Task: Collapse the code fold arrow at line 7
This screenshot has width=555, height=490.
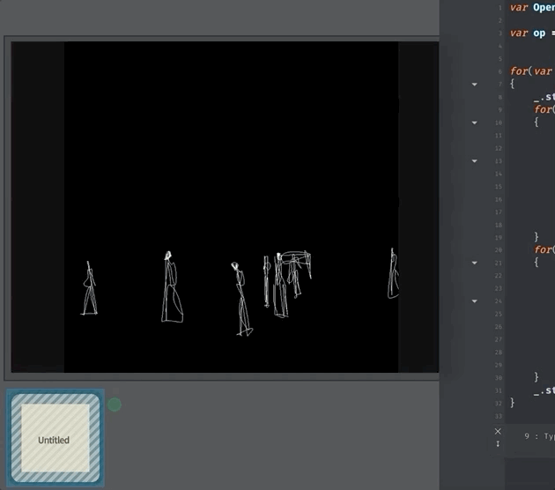Action: 475,84
